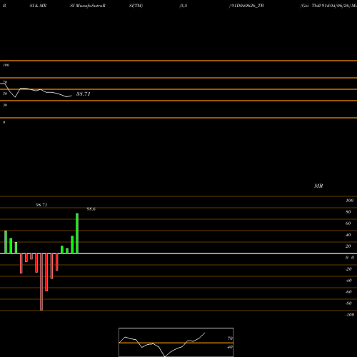Click the '91D040626_TB' symbol text
Image resolution: width=357 pixels, height=357 pixels.
click(x=247, y=6)
